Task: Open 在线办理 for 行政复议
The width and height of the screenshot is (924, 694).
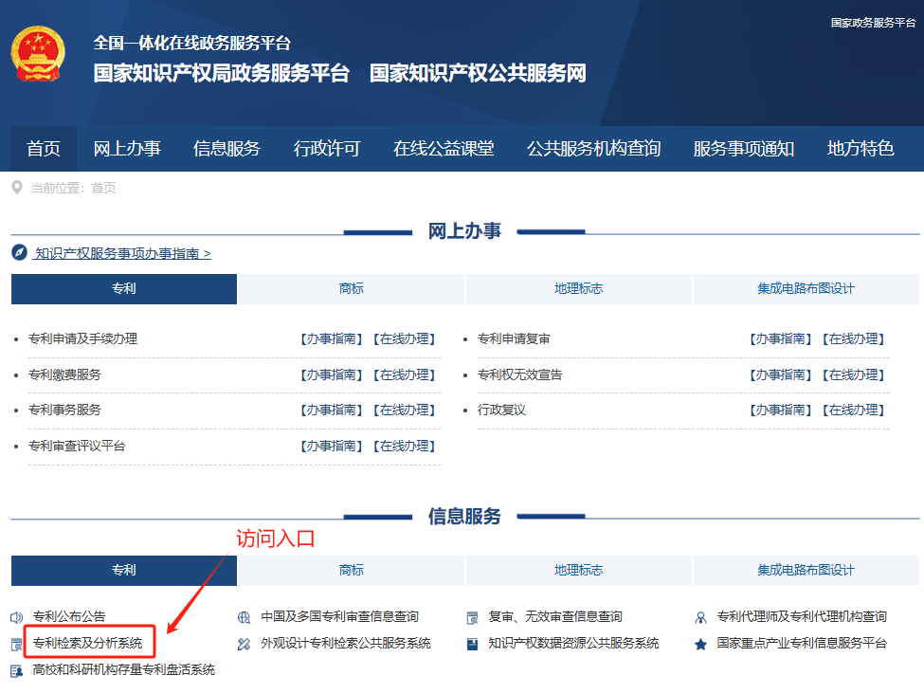Action: pos(854,410)
